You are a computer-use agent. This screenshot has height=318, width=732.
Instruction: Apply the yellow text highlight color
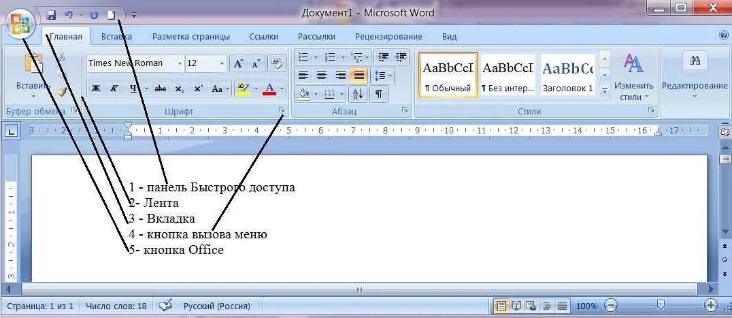click(244, 89)
